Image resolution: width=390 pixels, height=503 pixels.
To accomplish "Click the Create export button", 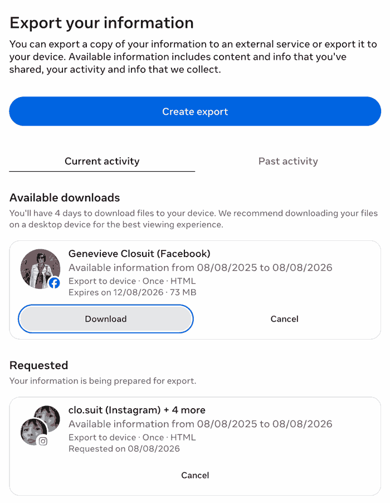I will (x=195, y=112).
